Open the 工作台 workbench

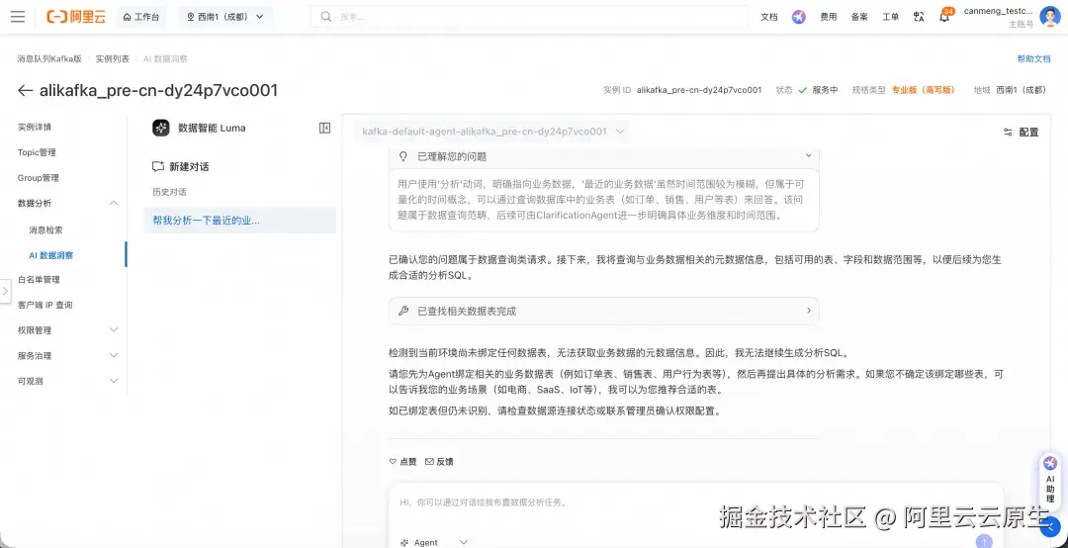(x=141, y=17)
